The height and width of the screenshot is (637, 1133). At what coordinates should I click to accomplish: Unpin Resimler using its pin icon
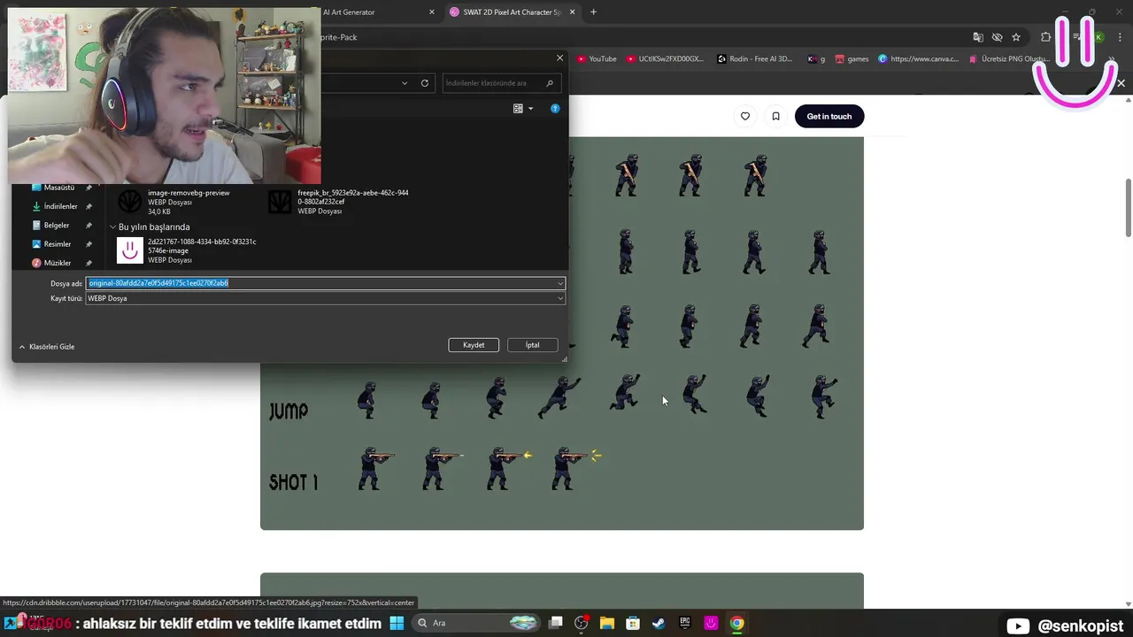(89, 244)
